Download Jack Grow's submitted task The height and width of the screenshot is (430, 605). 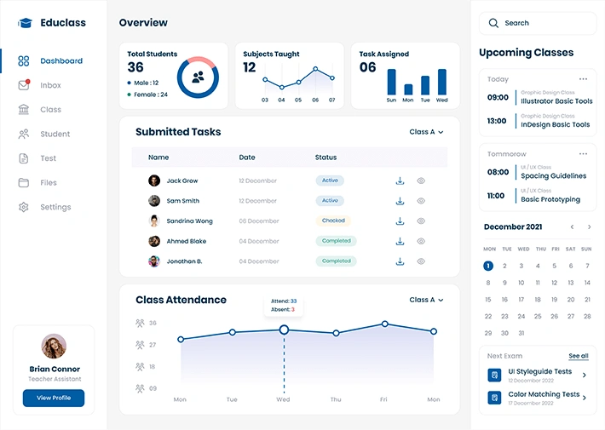[x=400, y=181]
